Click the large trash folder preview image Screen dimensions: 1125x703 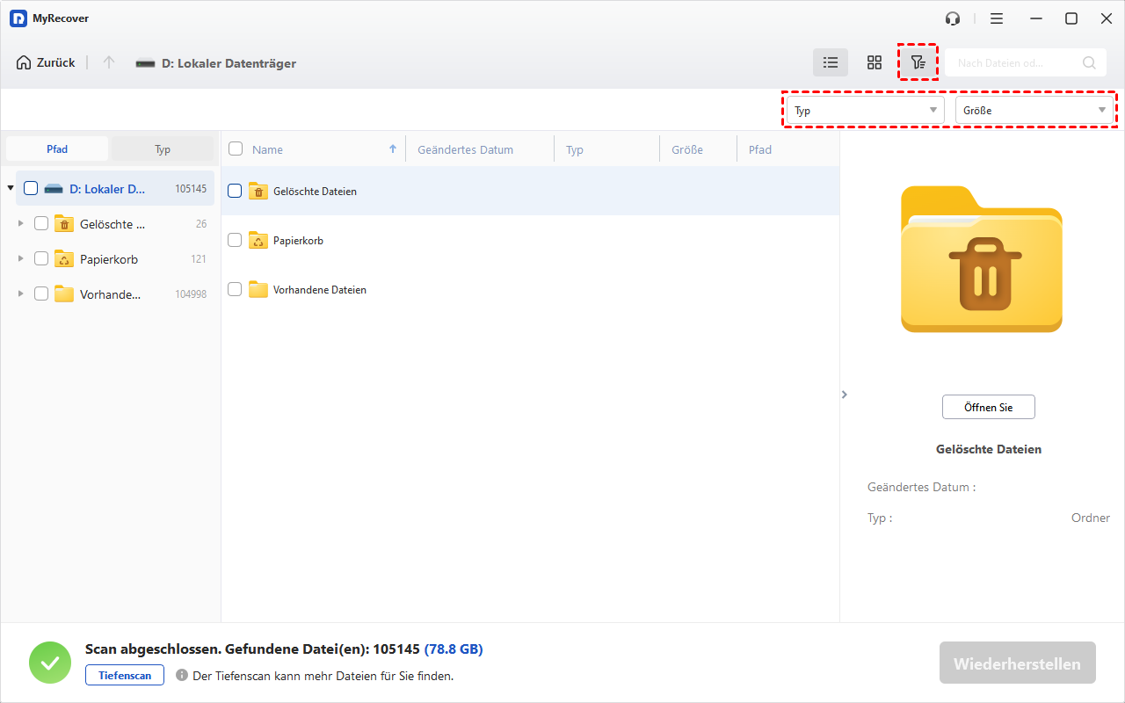point(982,259)
